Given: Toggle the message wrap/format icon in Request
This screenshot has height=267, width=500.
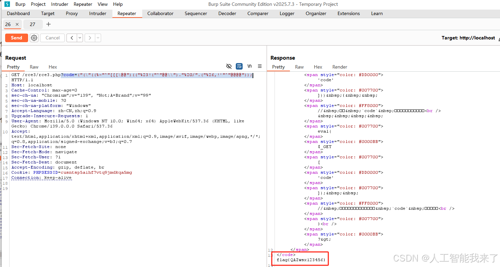Looking at the screenshot, I should (x=239, y=66).
